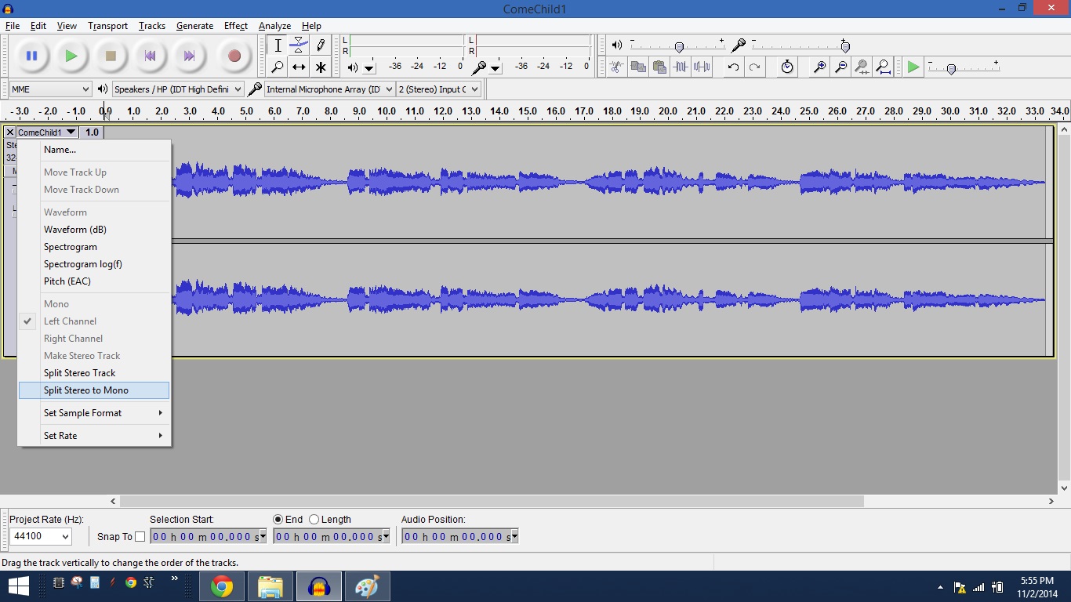Open the Analyze menu
Viewport: 1071px width, 602px height.
tap(274, 26)
